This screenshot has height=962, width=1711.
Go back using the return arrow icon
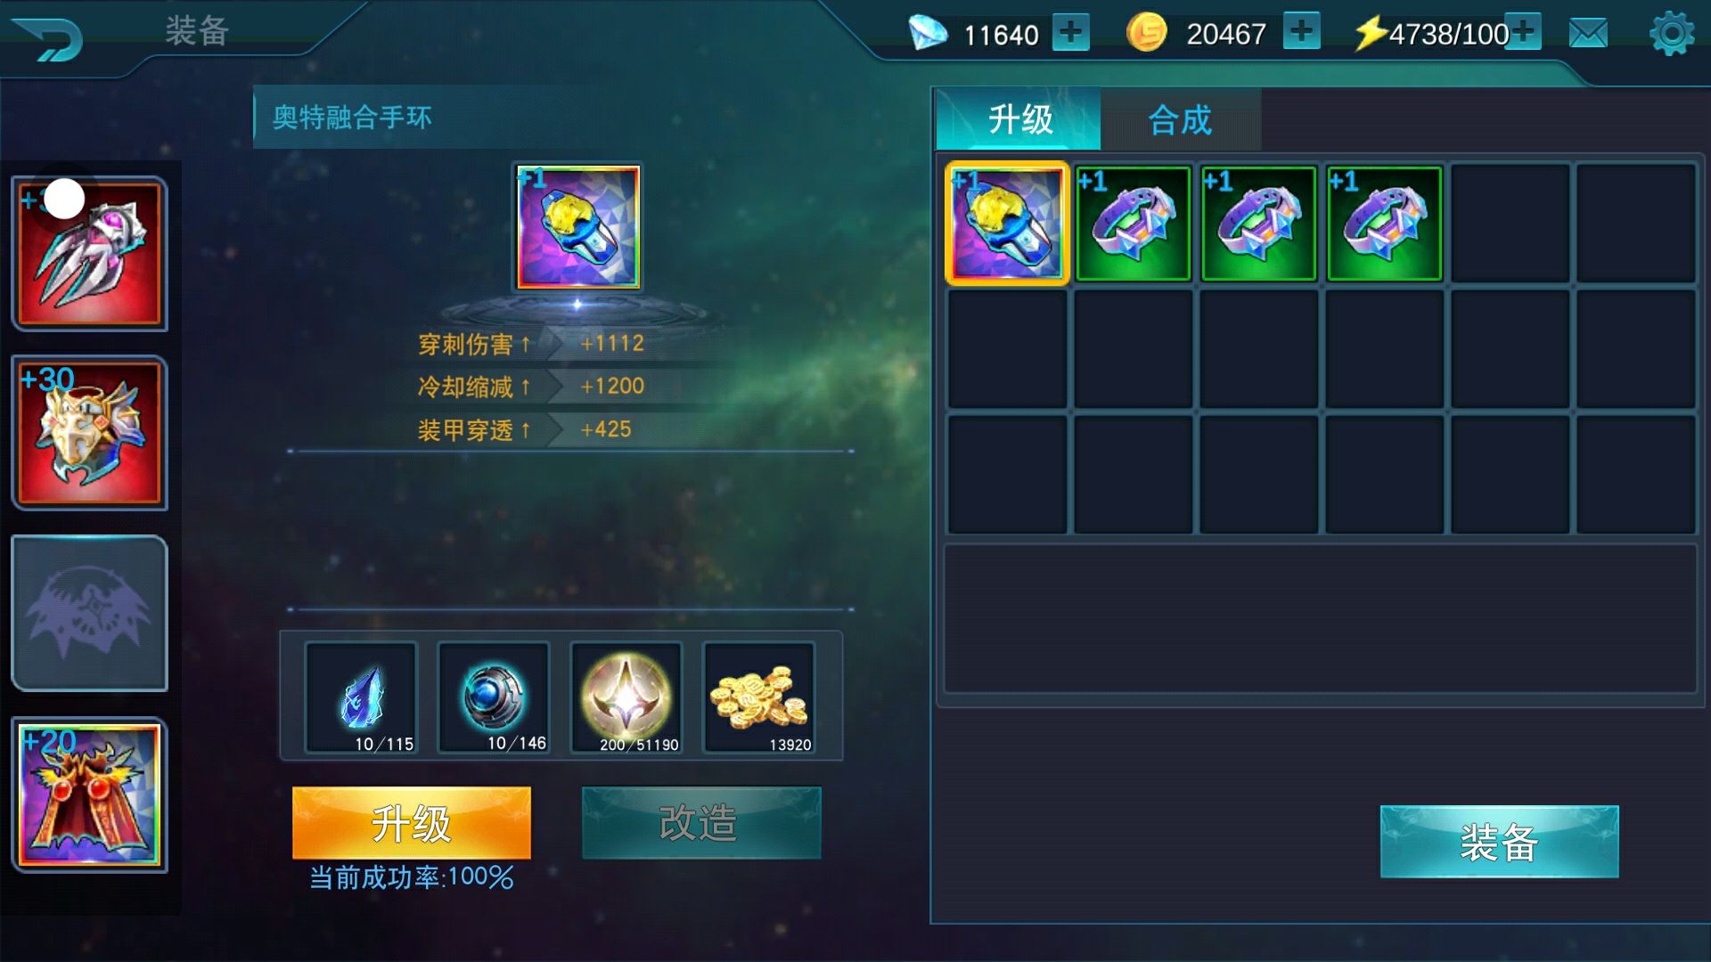(x=49, y=37)
